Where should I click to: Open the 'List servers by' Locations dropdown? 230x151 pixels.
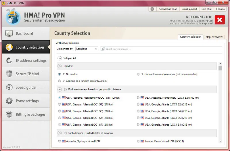point(87,49)
